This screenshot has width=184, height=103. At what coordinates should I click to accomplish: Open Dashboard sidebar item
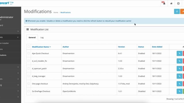[x=10, y=25]
